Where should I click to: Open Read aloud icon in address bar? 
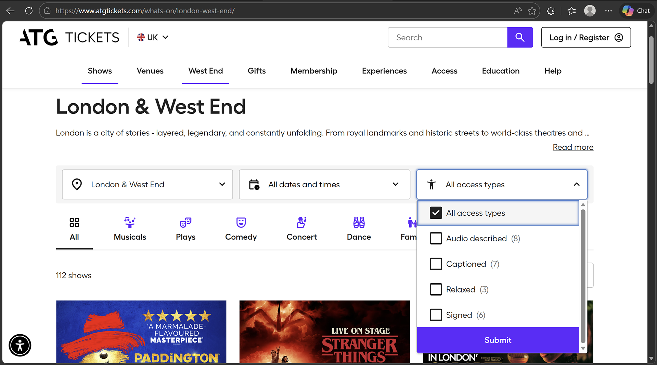tap(518, 11)
